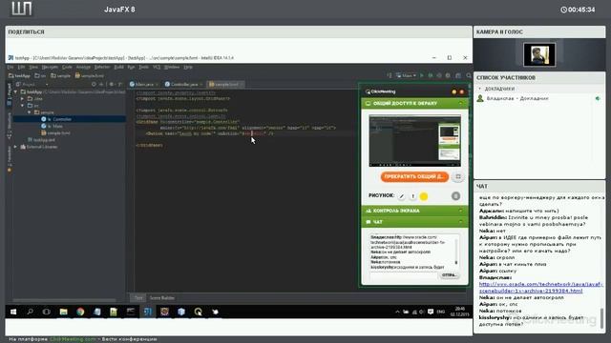The width and height of the screenshot is (611, 343).
Task: Expand the Контроль экрана section
Action: click(x=414, y=211)
